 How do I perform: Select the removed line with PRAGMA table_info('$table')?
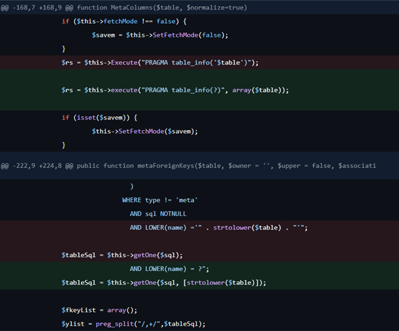point(199,63)
